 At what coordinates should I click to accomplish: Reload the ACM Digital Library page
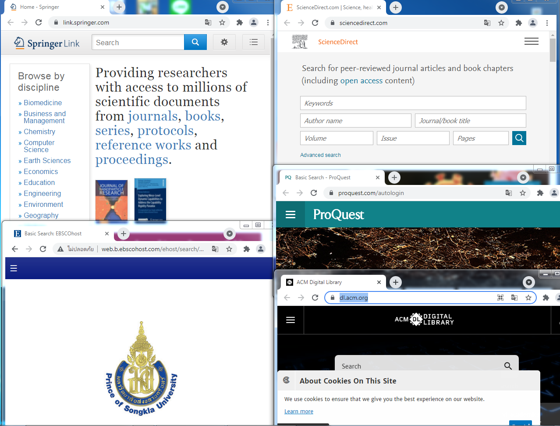click(315, 298)
